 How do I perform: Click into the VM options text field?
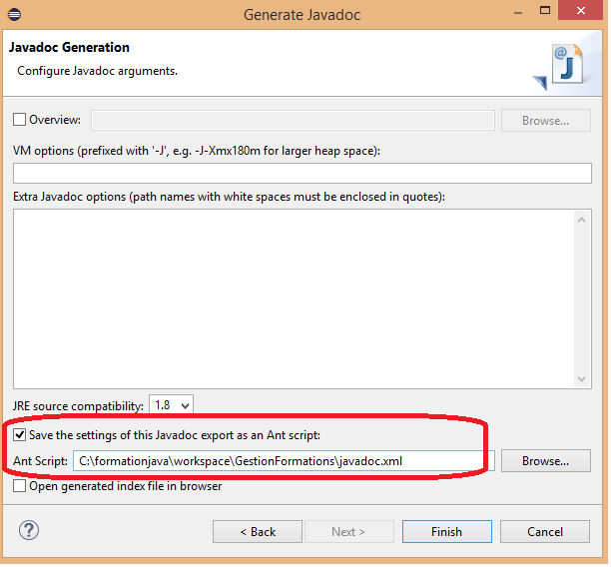tap(302, 173)
